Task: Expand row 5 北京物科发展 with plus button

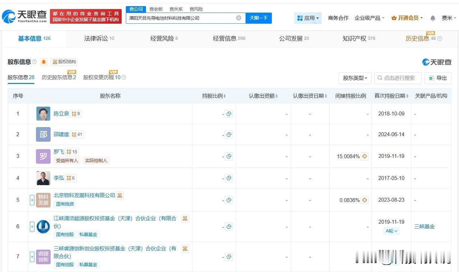Action: click(32, 200)
